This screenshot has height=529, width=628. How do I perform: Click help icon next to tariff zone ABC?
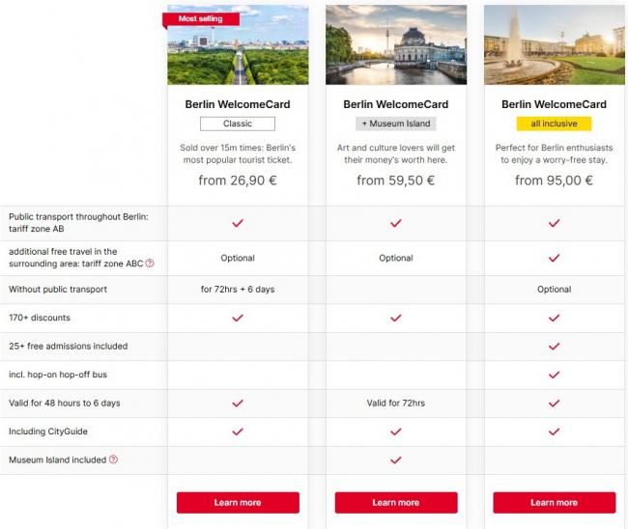click(x=150, y=264)
